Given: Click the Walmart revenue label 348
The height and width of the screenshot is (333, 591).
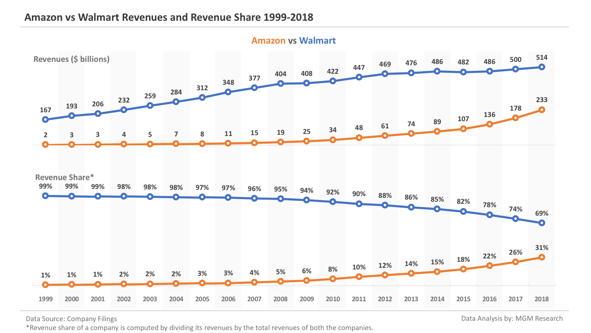Looking at the screenshot, I should click(x=228, y=82).
